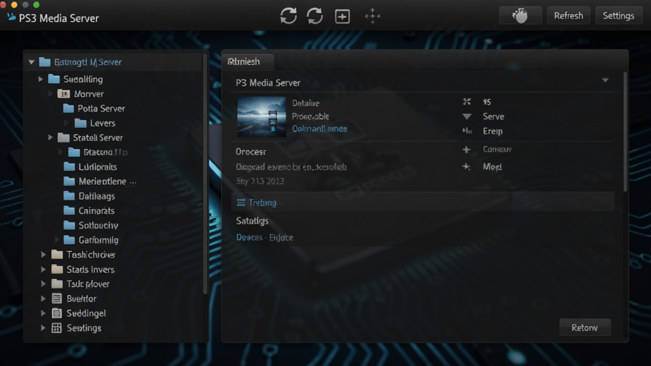Expand the Stateli Server folder
The height and width of the screenshot is (366, 651).
tap(50, 137)
